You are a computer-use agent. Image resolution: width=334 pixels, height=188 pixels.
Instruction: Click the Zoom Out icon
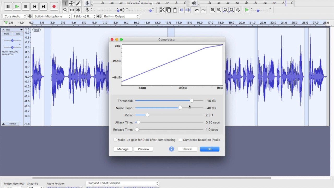[219, 10]
